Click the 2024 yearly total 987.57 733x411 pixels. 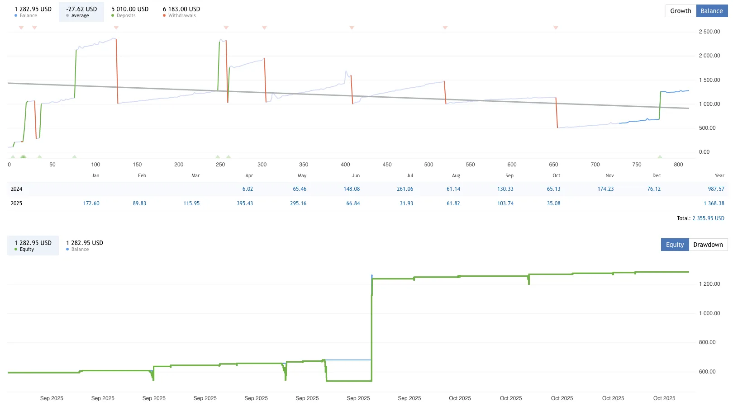(x=715, y=189)
